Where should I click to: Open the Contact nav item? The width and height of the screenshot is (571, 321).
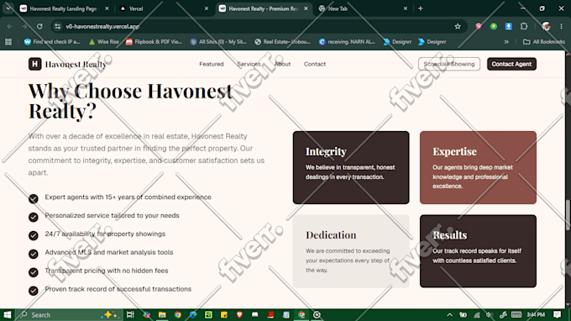[x=315, y=64]
